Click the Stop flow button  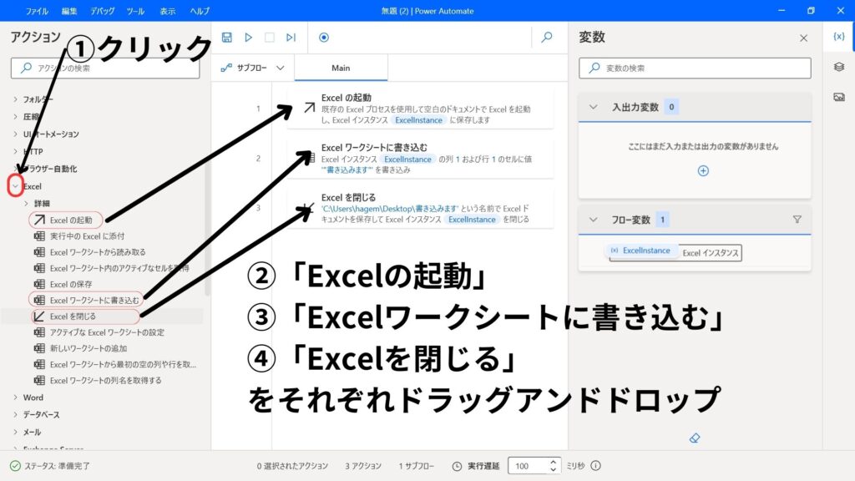(270, 37)
